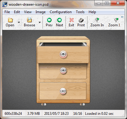The image size is (127, 119).
Task: Click the application icon in title bar
Action: (x=5, y=4)
